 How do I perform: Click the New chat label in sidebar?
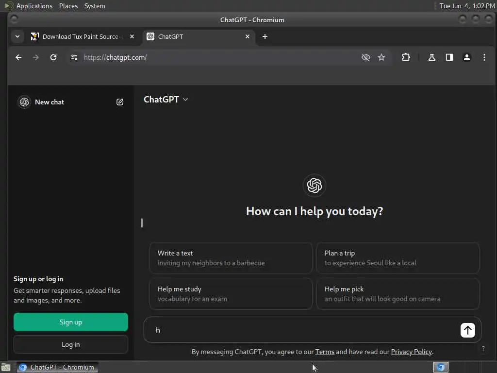(50, 102)
